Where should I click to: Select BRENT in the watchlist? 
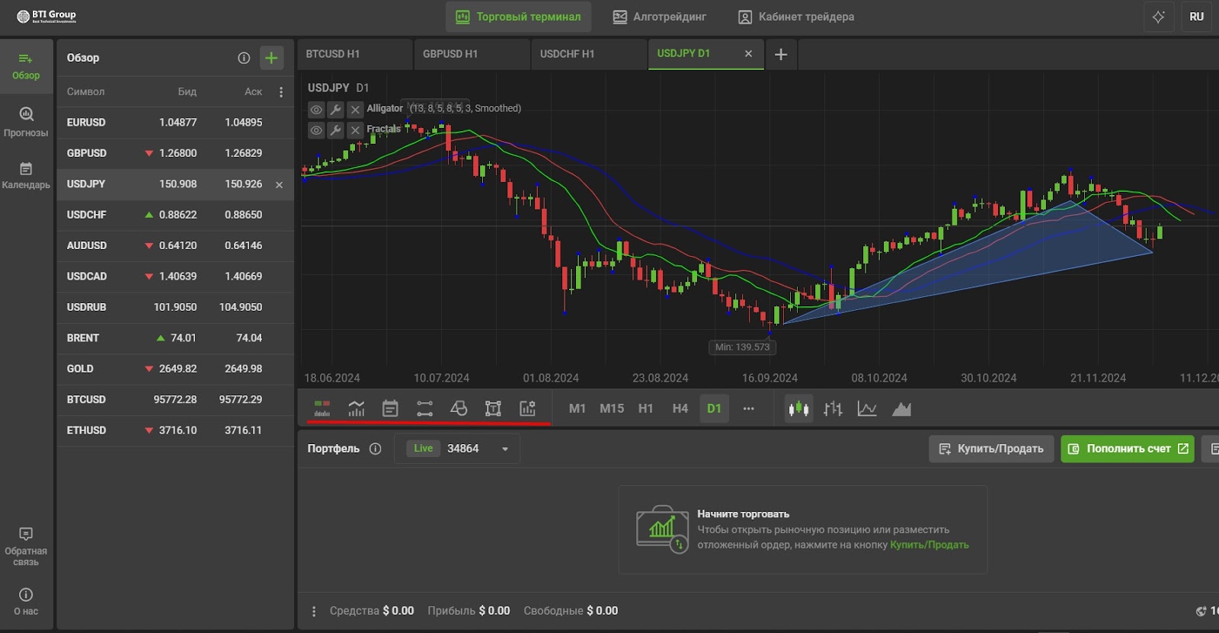pos(175,338)
